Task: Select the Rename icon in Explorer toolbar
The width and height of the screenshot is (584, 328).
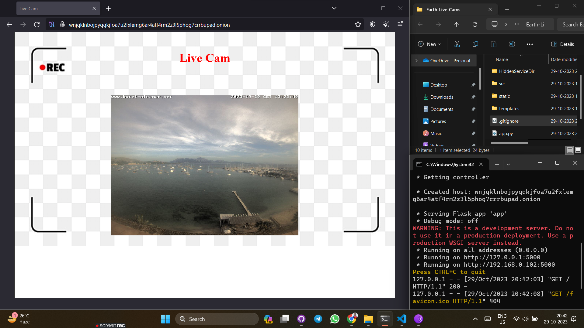Action: click(x=512, y=44)
